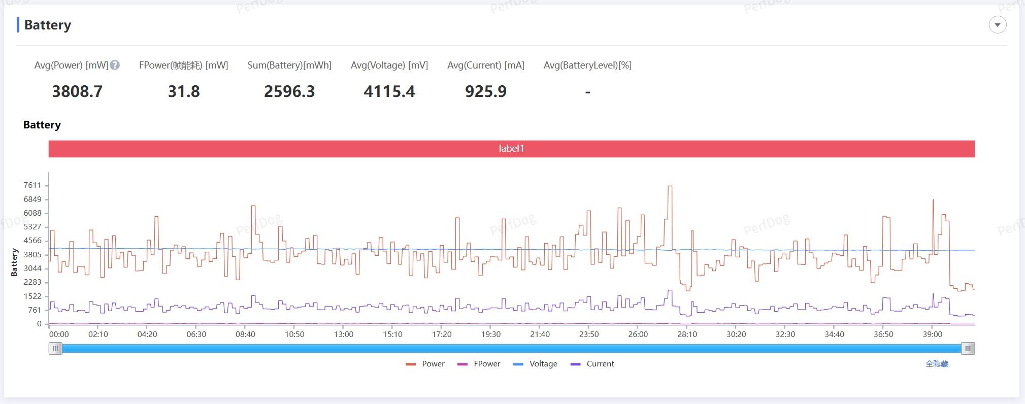Hide the FPower series via the legend
The width and height of the screenshot is (1025, 404).
tap(486, 364)
